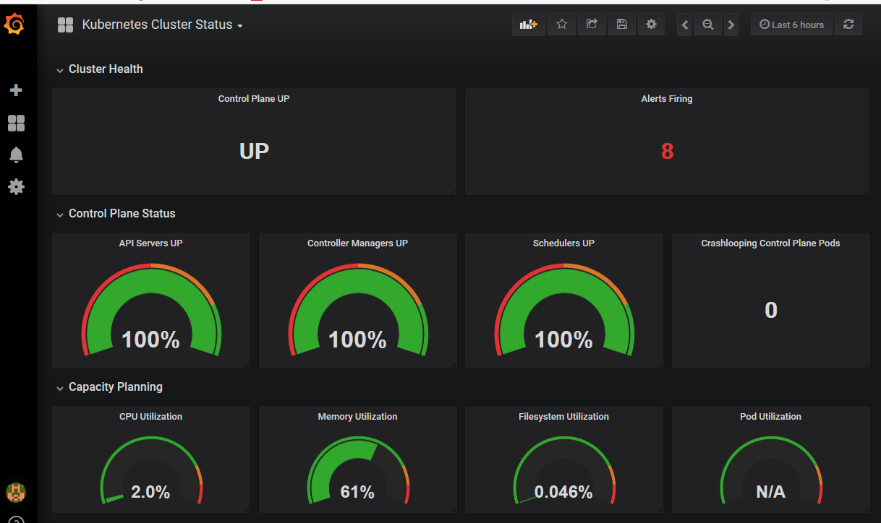Screen dimensions: 881x523
Task: Open Kubernetes Cluster Status dashboard dropdown
Action: tap(162, 25)
